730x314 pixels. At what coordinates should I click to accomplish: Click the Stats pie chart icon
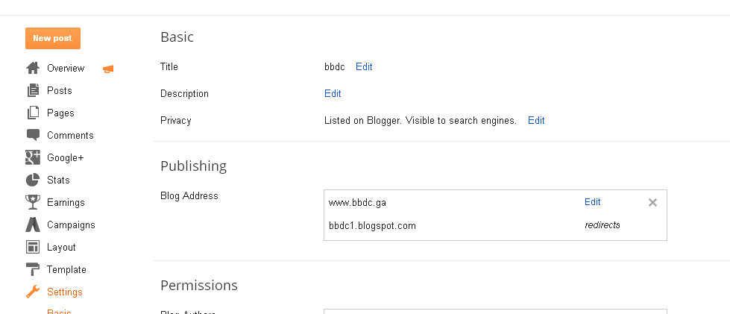pos(33,180)
